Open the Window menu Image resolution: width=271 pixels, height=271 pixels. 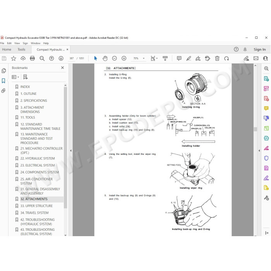coord(36,43)
